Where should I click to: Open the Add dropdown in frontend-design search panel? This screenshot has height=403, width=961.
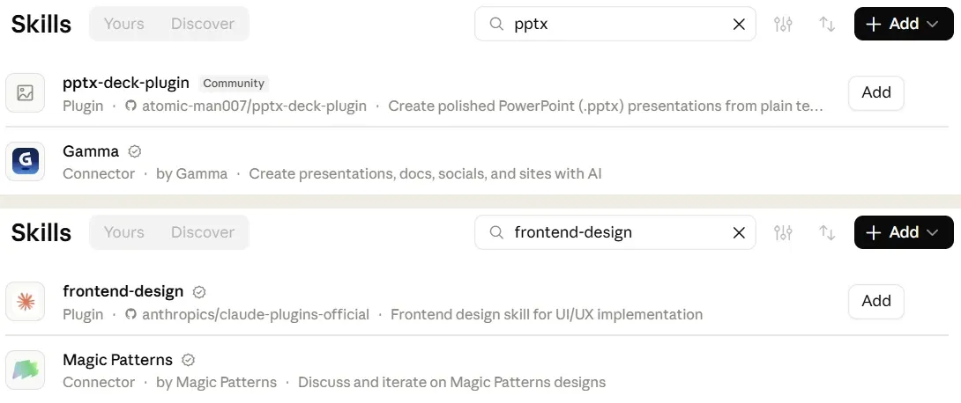click(x=904, y=232)
